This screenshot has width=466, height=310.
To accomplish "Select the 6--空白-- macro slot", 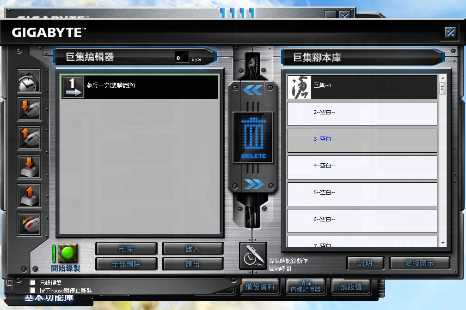I will (x=362, y=221).
